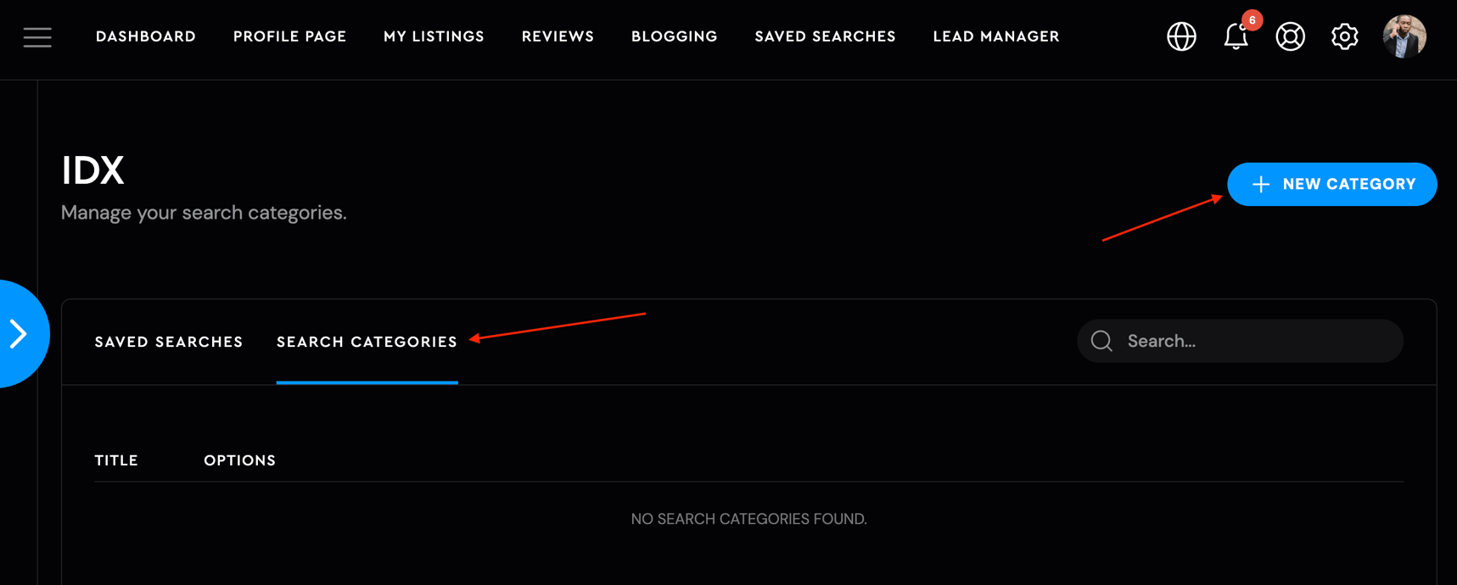
Task: Click the user profile avatar
Action: click(1404, 36)
